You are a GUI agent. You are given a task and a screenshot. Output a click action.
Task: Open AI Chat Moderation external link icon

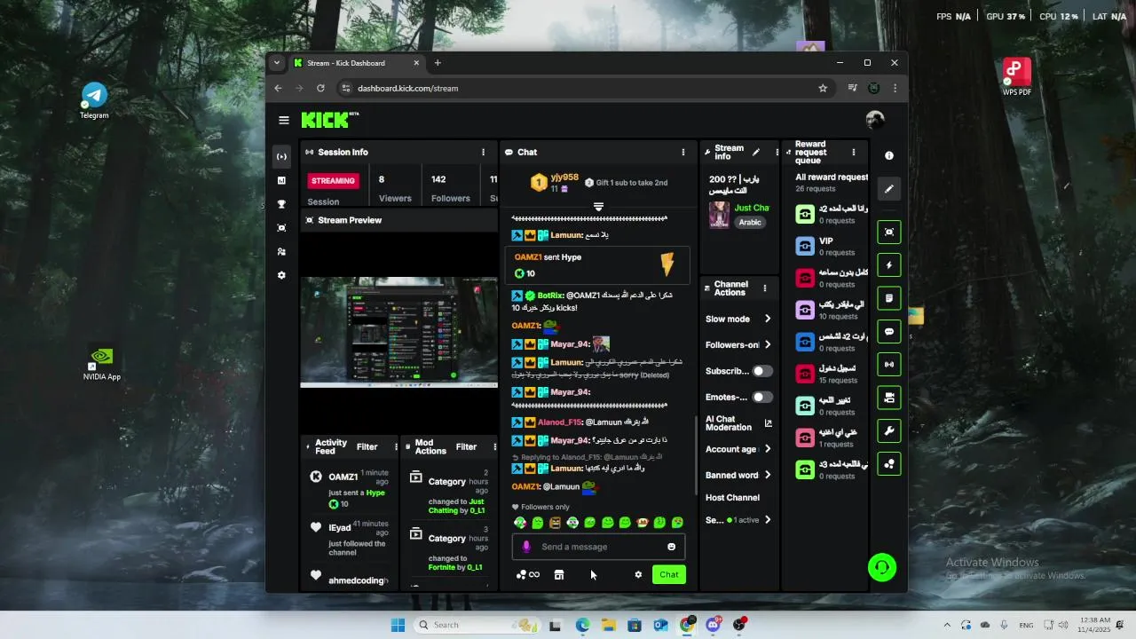(x=769, y=423)
